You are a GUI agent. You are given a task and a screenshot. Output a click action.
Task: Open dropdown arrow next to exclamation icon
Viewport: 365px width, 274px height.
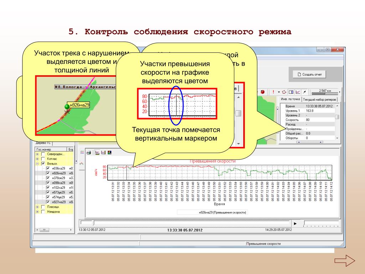tap(279, 92)
